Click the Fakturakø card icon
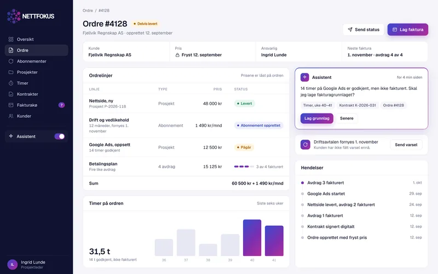Screen dimensions: 438x274 [11, 105]
